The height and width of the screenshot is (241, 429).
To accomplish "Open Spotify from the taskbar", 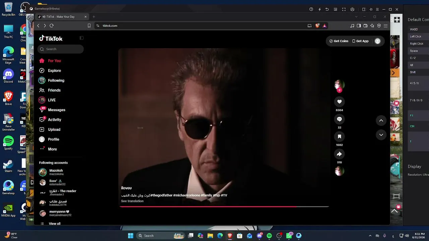I will (269, 236).
